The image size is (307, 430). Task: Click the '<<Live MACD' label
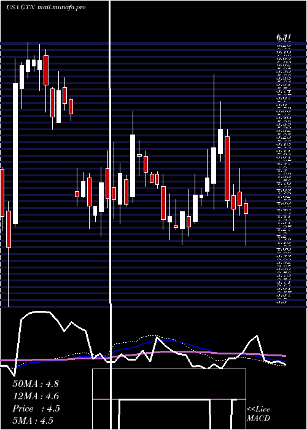(x=258, y=414)
